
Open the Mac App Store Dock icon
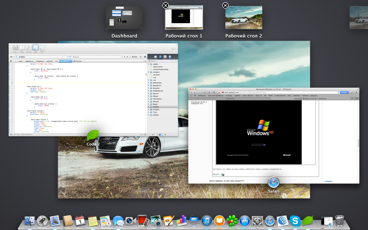click(x=245, y=221)
